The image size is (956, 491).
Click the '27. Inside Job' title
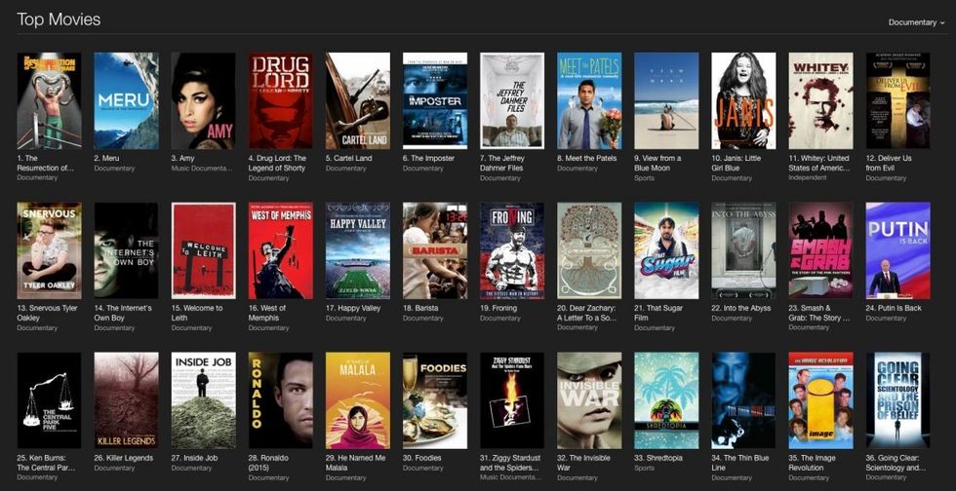194,458
